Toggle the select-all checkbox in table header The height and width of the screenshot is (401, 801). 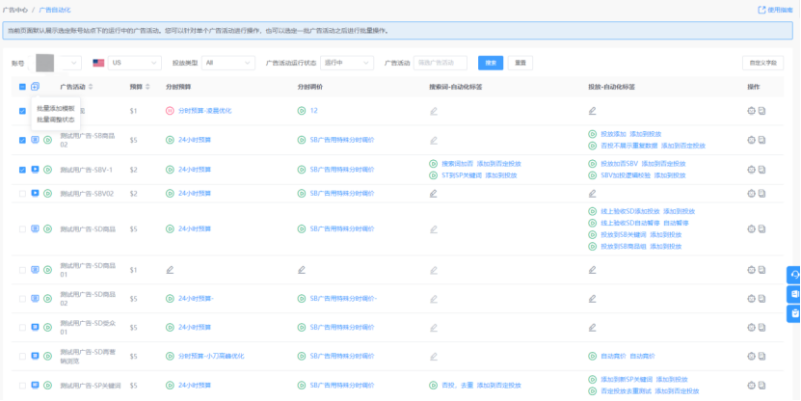(x=22, y=87)
